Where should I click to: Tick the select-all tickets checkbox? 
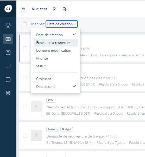click(x=25, y=24)
